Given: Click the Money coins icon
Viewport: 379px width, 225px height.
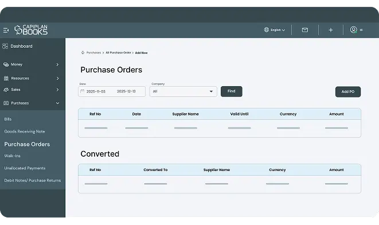Looking at the screenshot, I should pyautogui.click(x=6, y=64).
